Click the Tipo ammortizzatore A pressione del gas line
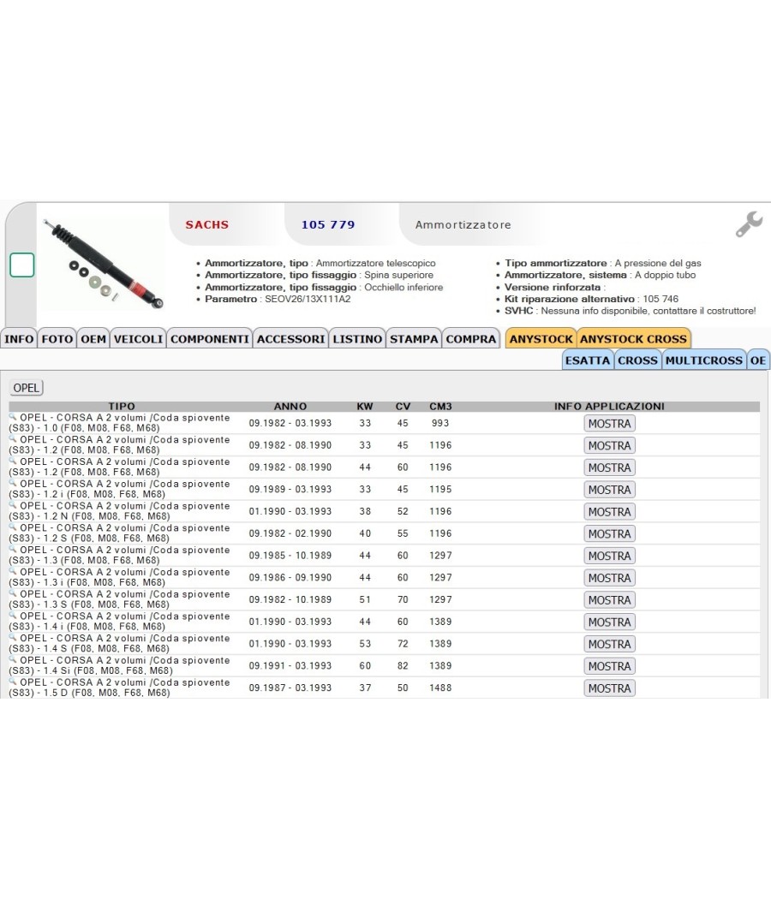 603,263
